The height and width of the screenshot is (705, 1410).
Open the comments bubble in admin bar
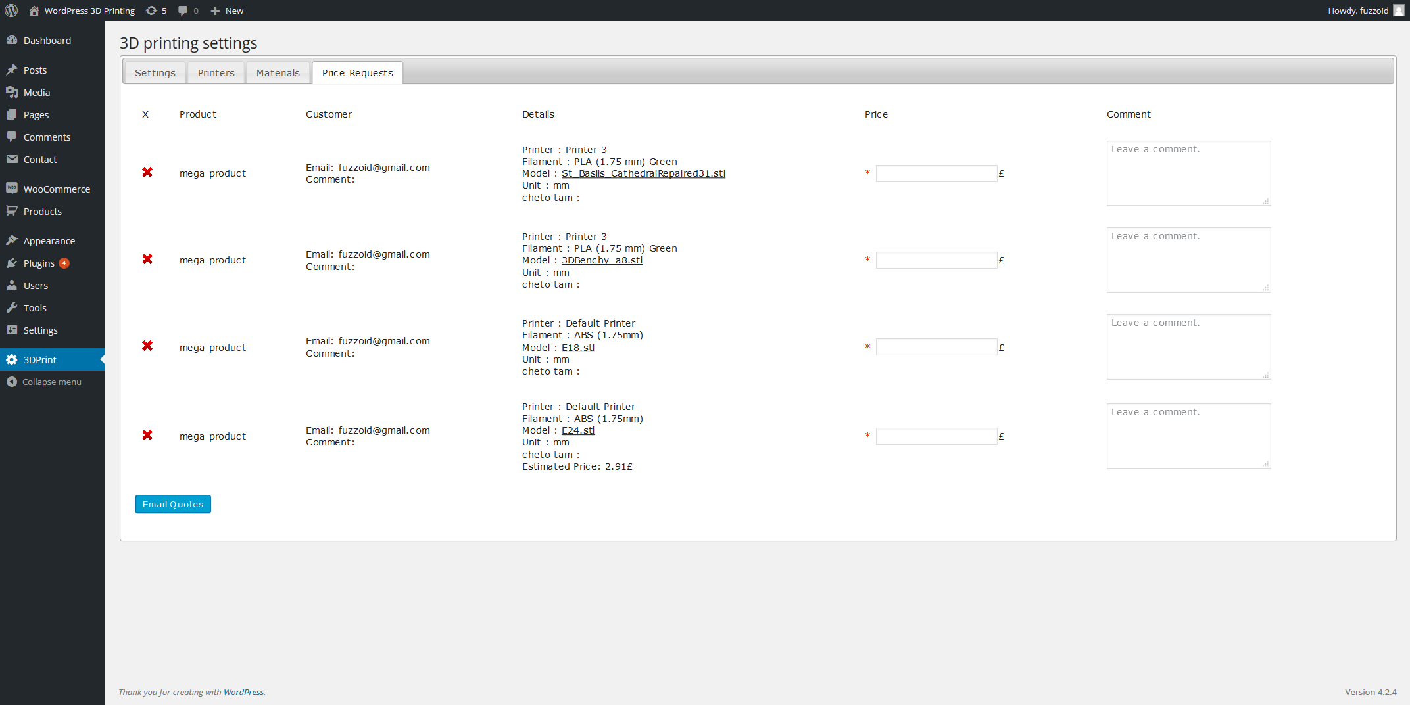188,11
